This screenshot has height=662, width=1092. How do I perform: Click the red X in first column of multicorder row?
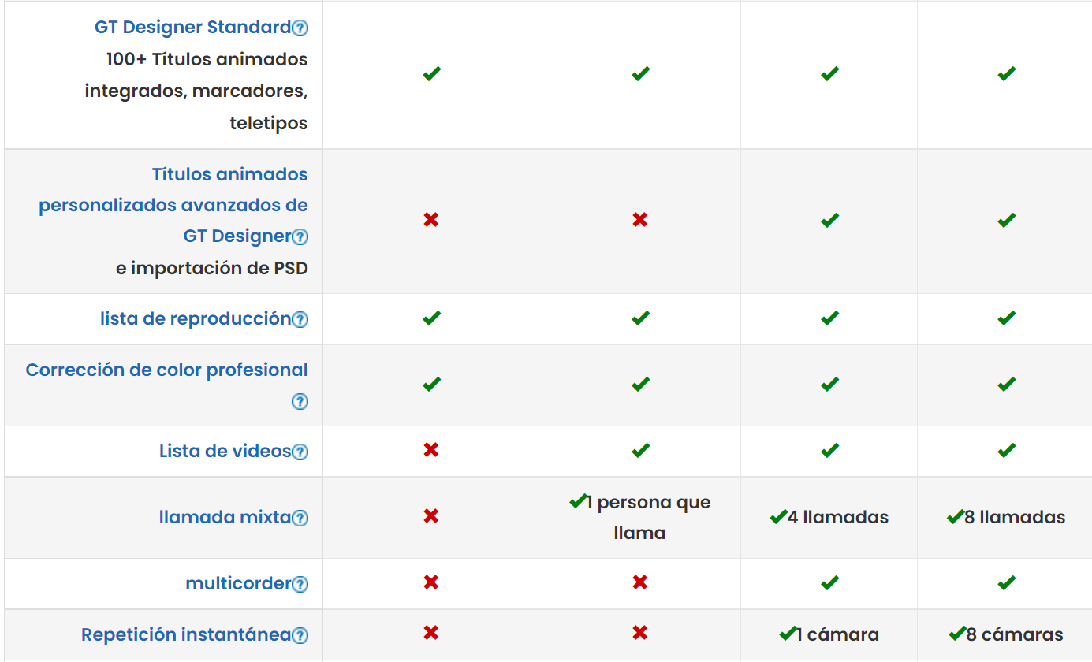[x=430, y=582]
